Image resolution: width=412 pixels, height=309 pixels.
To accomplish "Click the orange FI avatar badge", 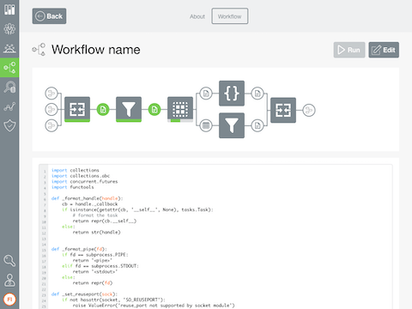I will click(9, 300).
